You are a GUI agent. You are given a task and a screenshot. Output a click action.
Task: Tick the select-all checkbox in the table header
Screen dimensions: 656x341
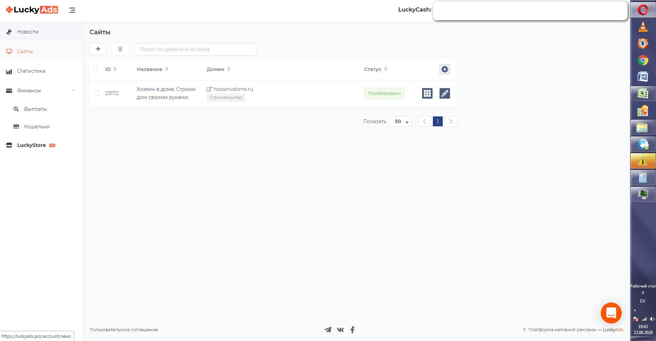click(x=95, y=69)
